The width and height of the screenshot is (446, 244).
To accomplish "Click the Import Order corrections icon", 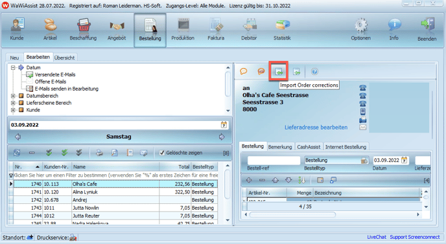I will (279, 72).
